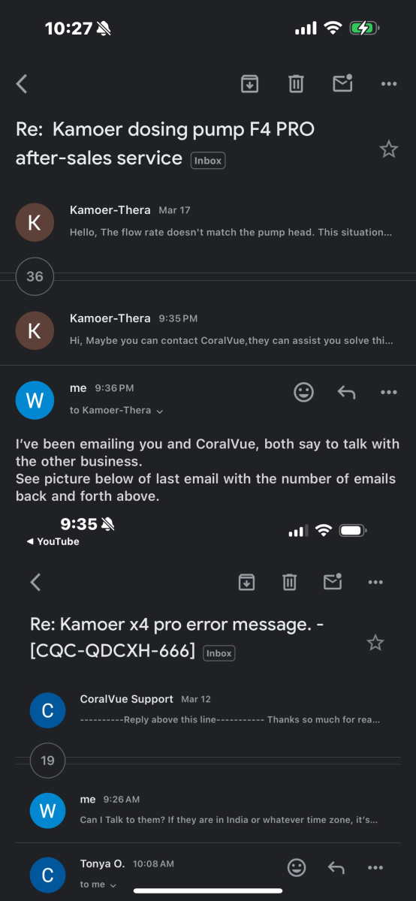Reply to the 9:36 PM message
Image resolution: width=416 pixels, height=901 pixels.
[346, 392]
